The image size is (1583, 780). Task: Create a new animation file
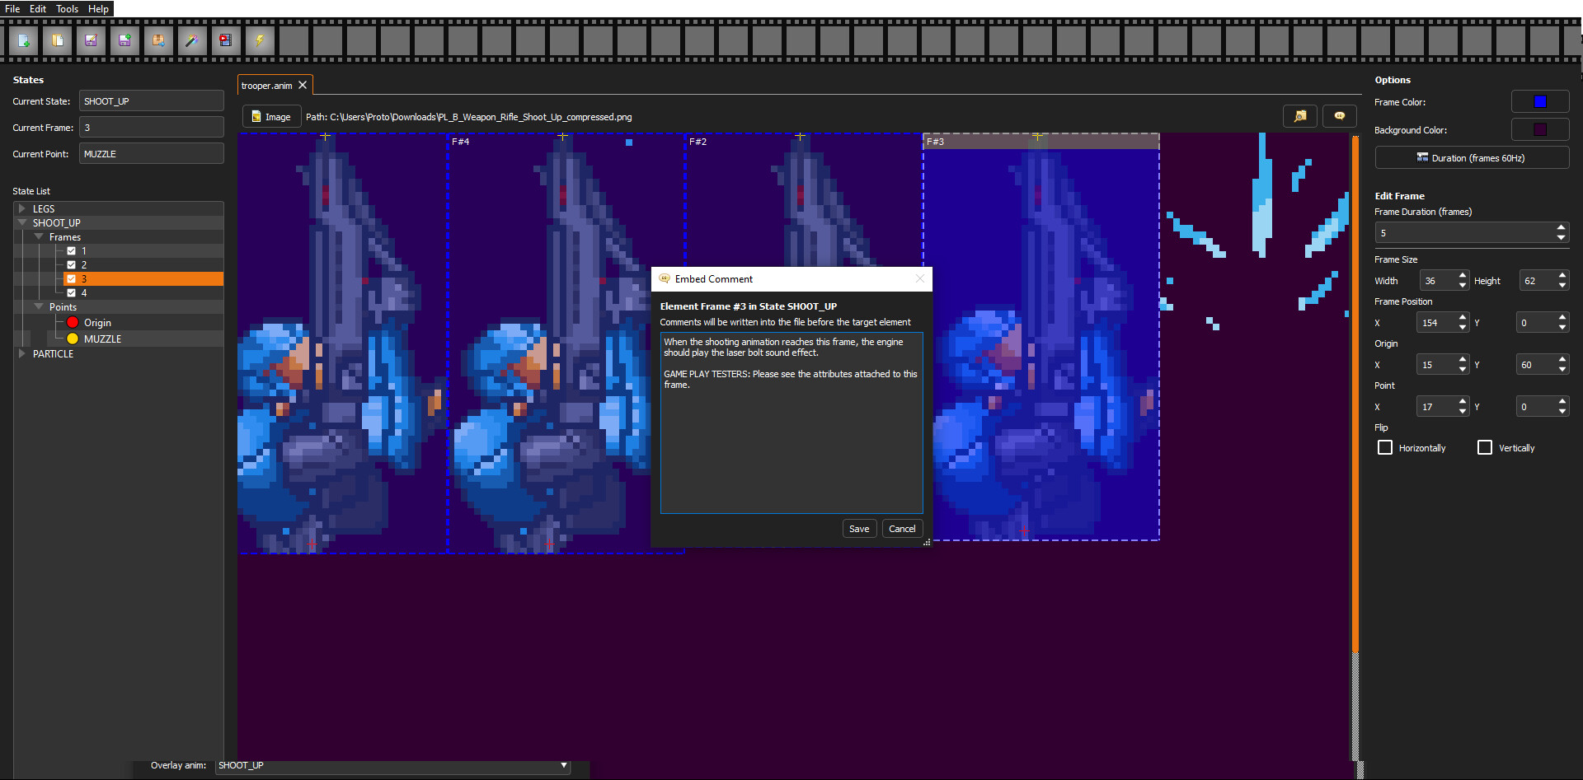[24, 40]
